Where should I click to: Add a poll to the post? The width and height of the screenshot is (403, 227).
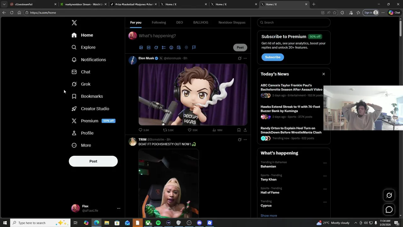pos(164,48)
